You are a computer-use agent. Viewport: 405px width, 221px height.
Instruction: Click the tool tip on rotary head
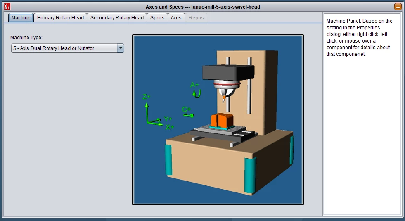pos(224,99)
